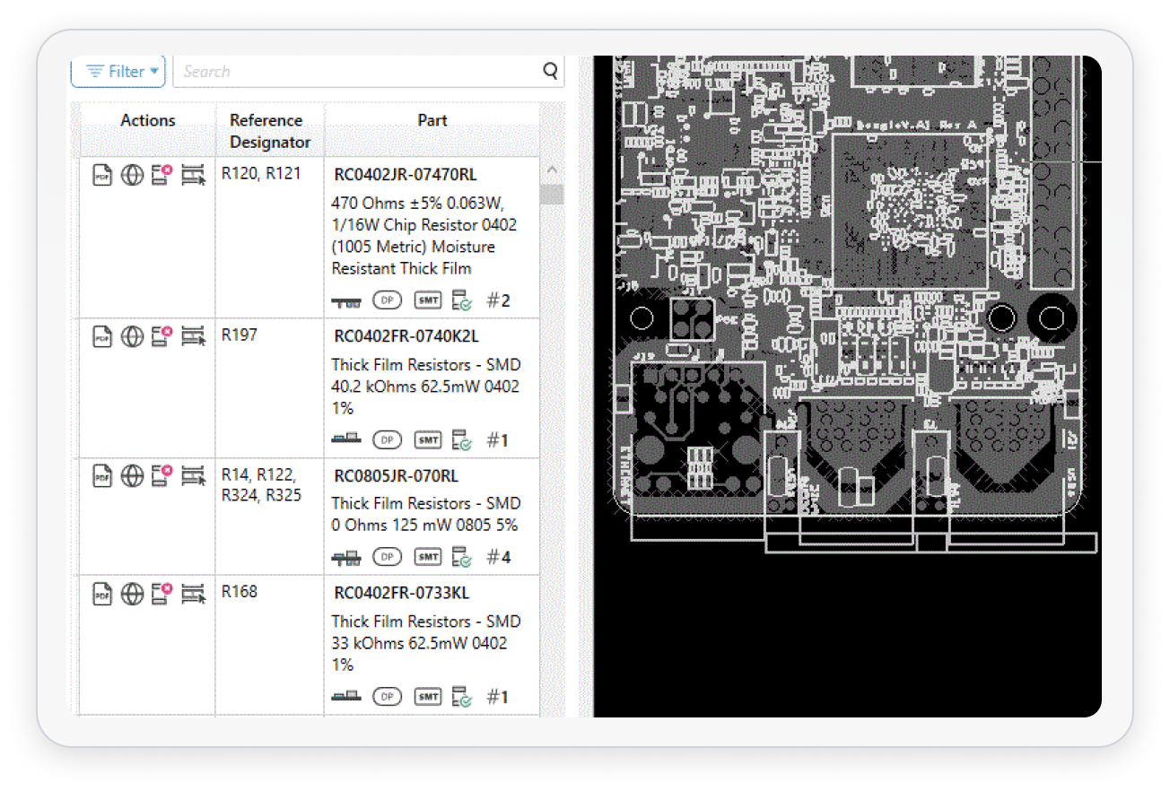Click the SMT badge under RC0402FR-0740K2L
The height and width of the screenshot is (791, 1170).
click(428, 439)
